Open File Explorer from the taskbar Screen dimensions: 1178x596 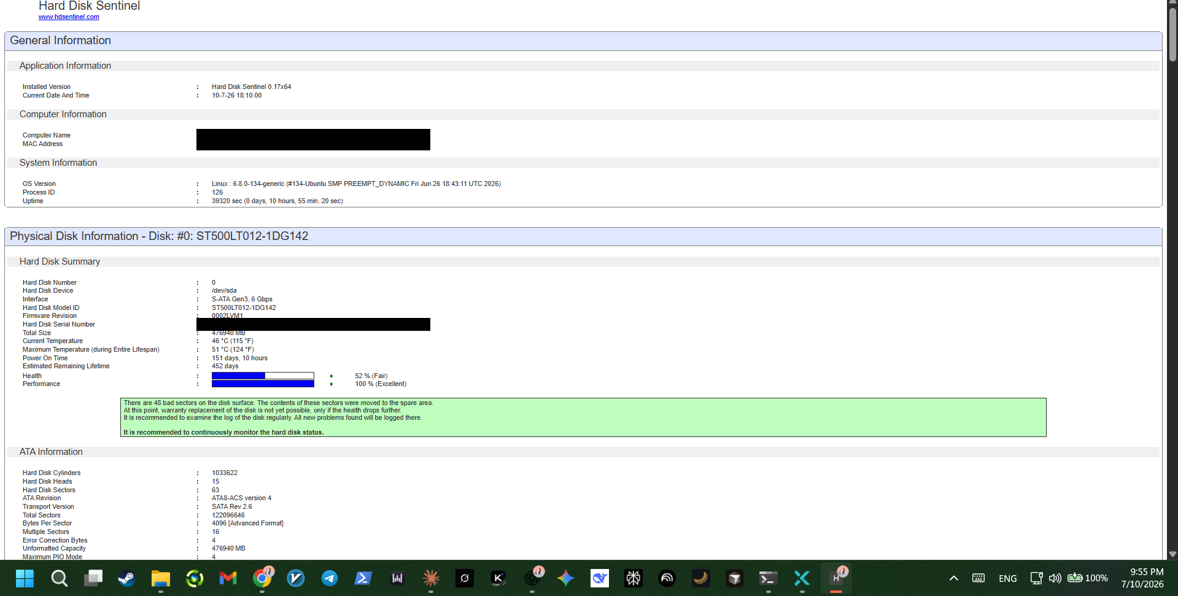click(160, 578)
